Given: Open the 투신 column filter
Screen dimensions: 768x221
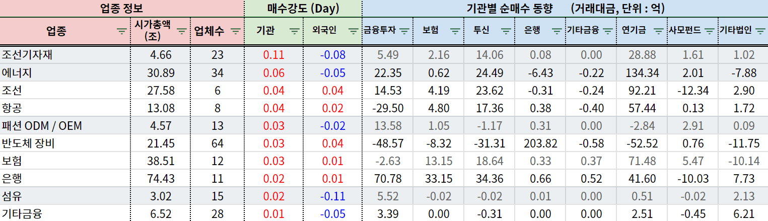Looking at the screenshot, I should pos(506,31).
